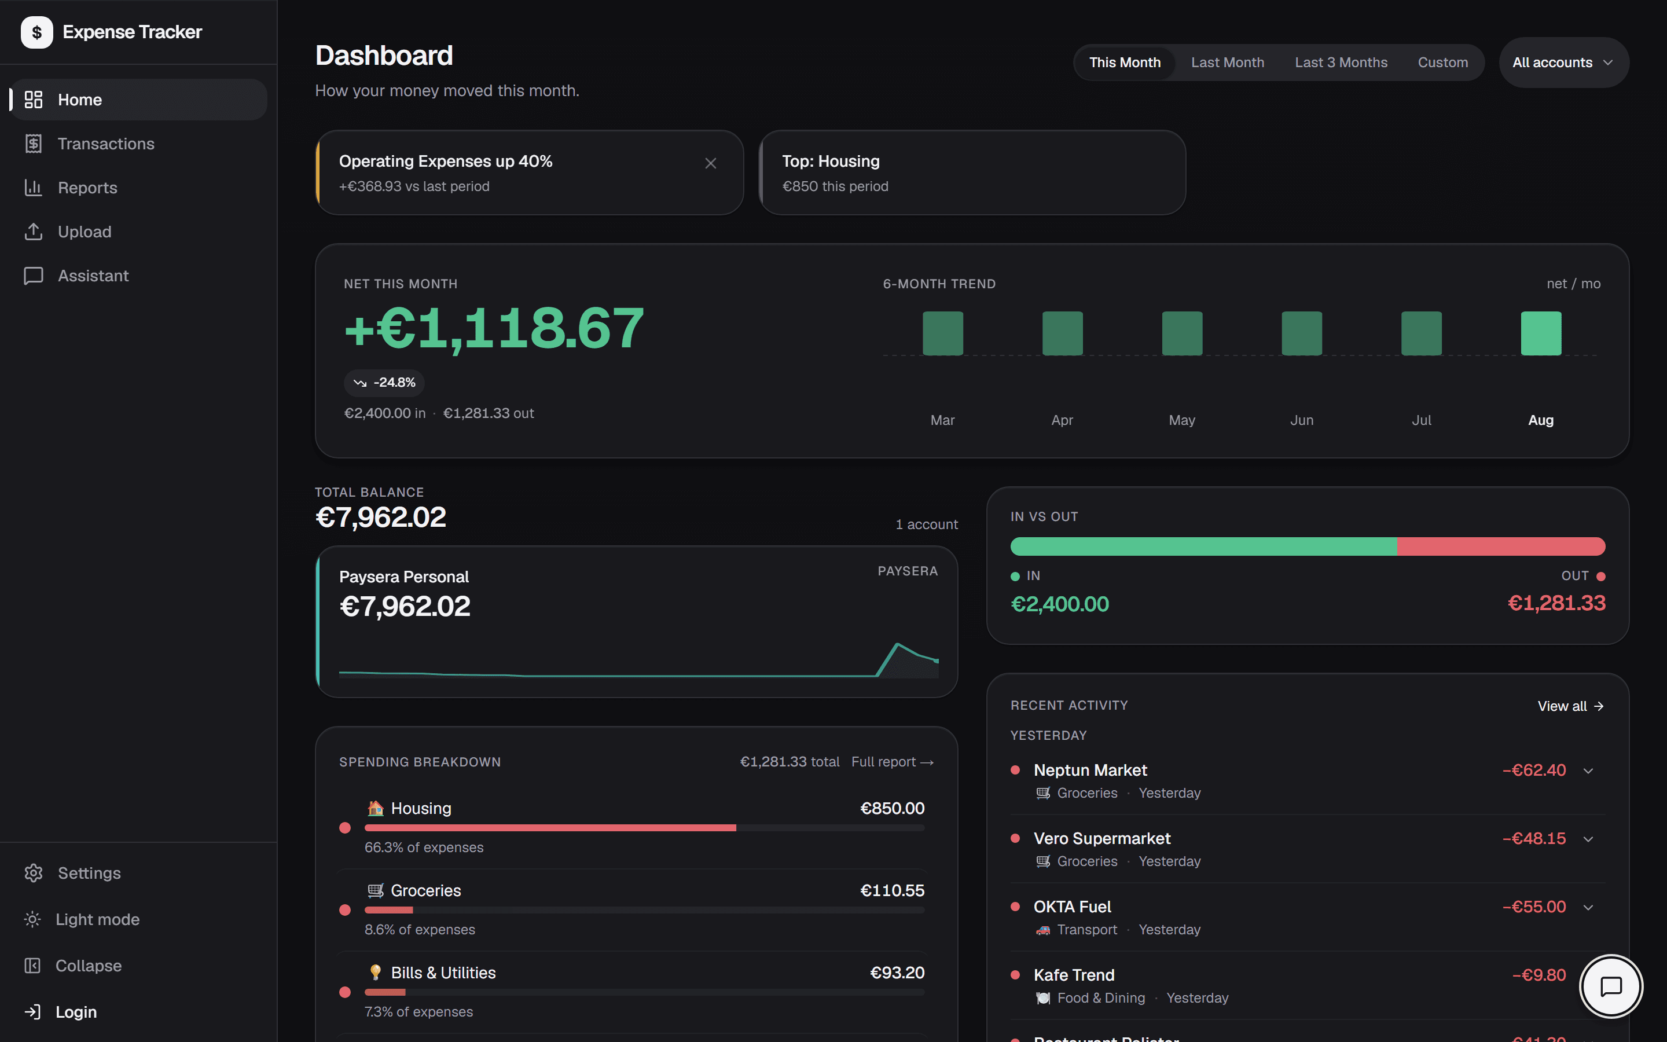1667x1042 pixels.
Task: Click the Upload arrow icon
Action: (33, 232)
